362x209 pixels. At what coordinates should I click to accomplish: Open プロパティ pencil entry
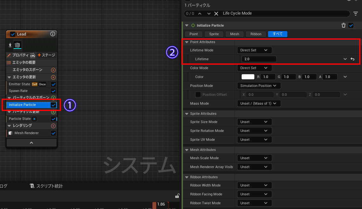pyautogui.click(x=18, y=55)
